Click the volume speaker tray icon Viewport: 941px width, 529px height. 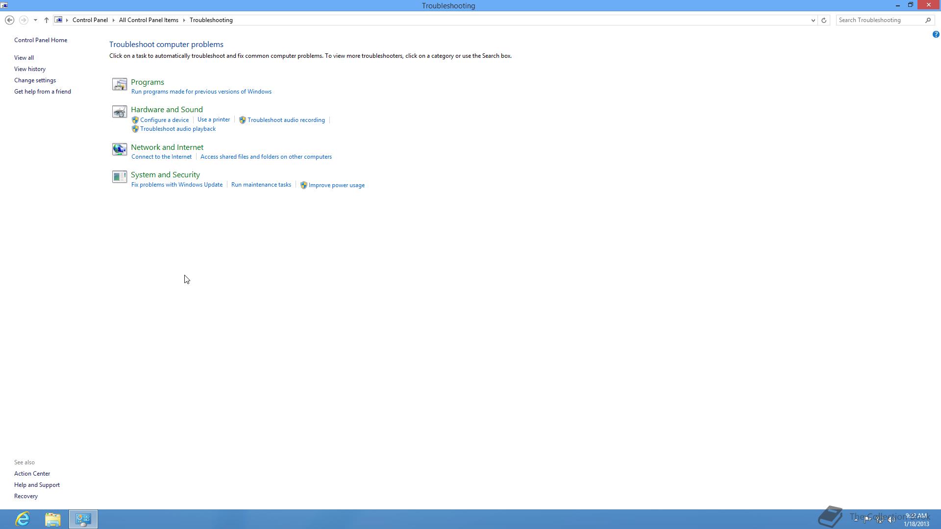891,520
